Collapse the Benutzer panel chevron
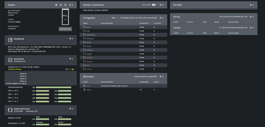Image resolution: width=265 pixels, height=127 pixels. tap(163, 77)
